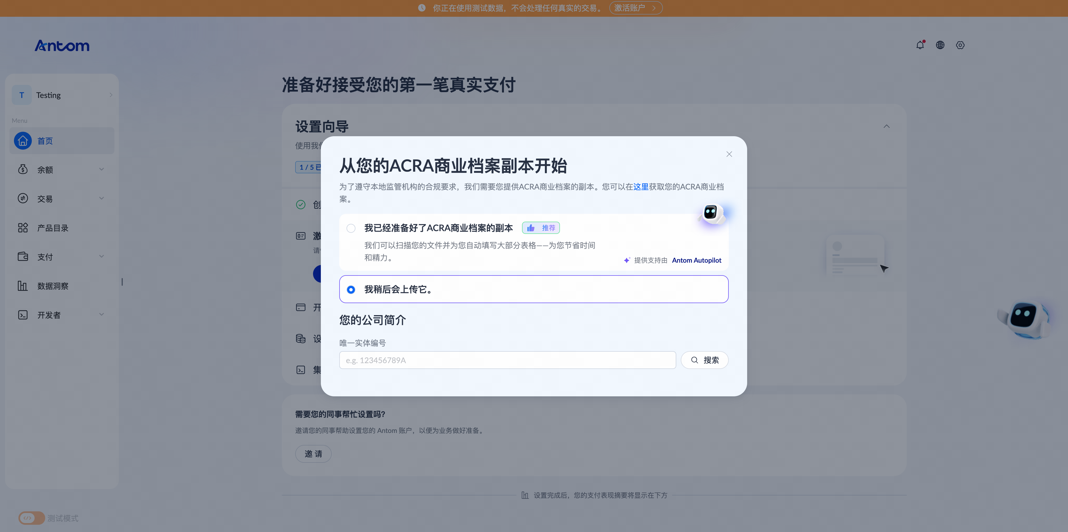The width and height of the screenshot is (1068, 532).
Task: Select 我已经准备好了ACRA商业档案的副本 radio option
Action: pyautogui.click(x=351, y=229)
